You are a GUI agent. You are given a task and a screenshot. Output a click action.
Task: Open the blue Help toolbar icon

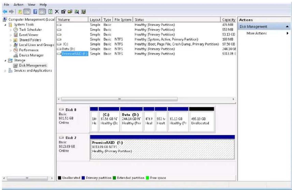coord(35,12)
